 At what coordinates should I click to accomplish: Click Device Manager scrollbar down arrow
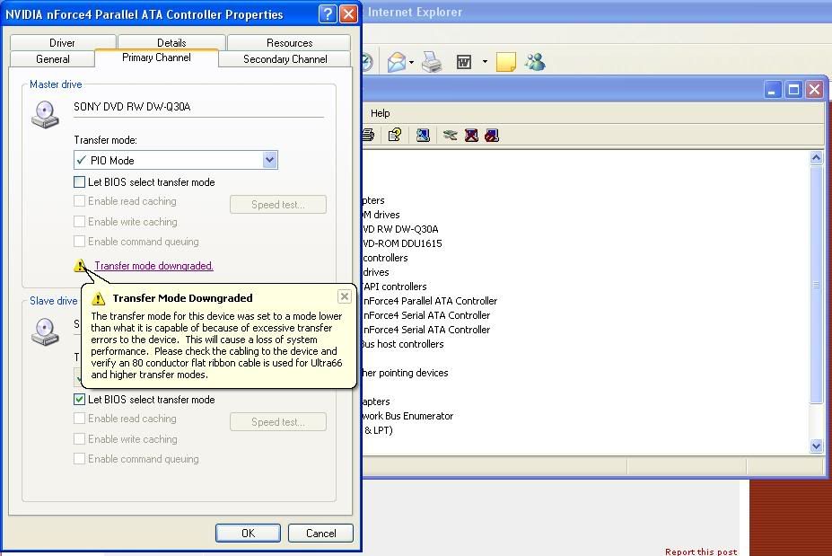816,446
